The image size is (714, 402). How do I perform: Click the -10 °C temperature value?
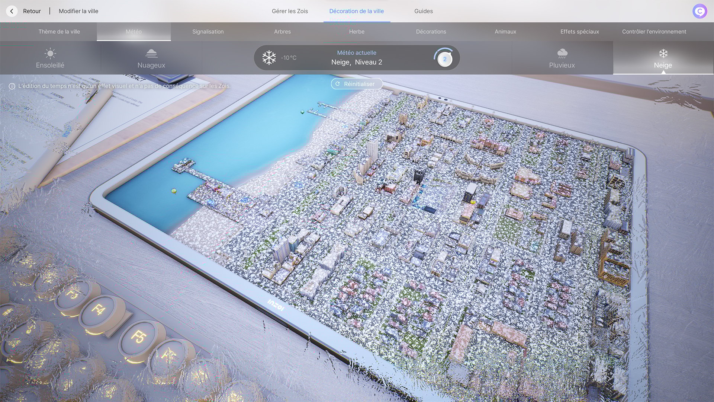pyautogui.click(x=289, y=58)
